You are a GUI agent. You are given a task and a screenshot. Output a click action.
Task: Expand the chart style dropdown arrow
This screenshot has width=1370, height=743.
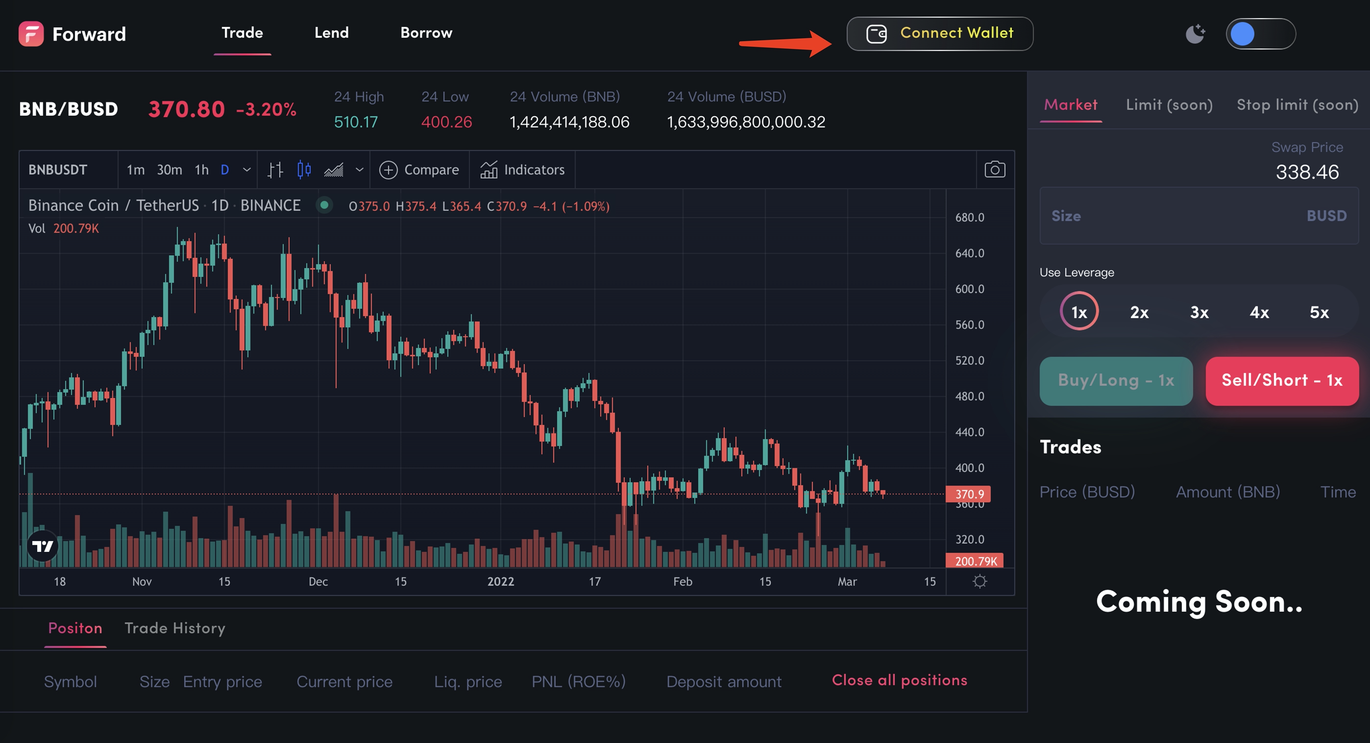tap(360, 170)
